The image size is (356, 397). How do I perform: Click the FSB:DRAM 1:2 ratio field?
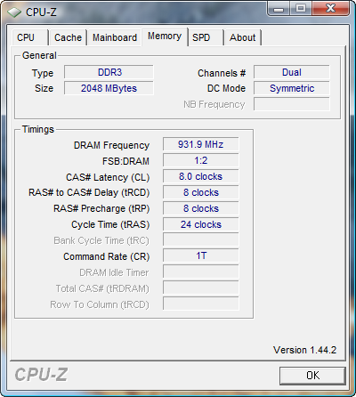[x=201, y=160]
